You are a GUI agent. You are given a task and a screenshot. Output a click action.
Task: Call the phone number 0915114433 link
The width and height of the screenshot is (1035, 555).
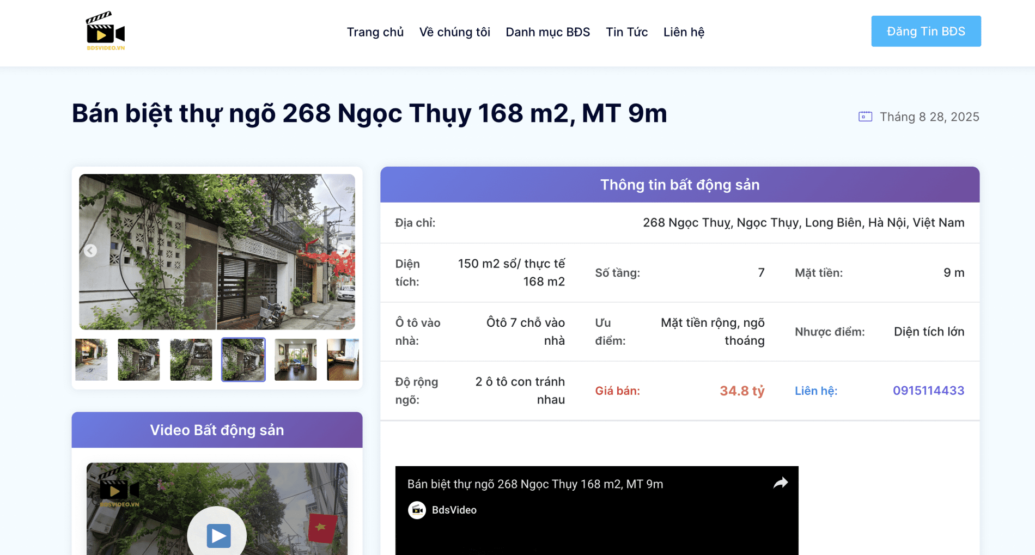click(928, 391)
